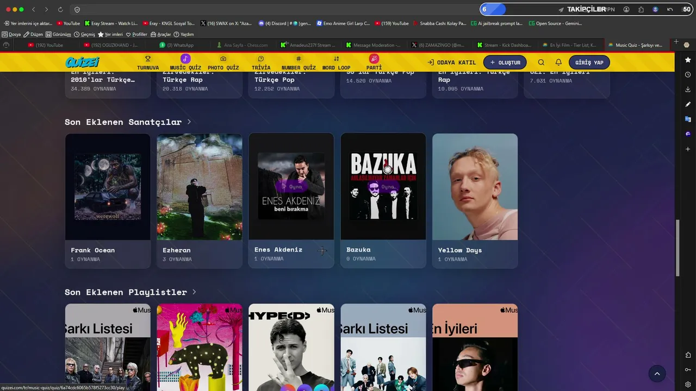
Task: Open the Geçmiş menu
Action: 84,34
